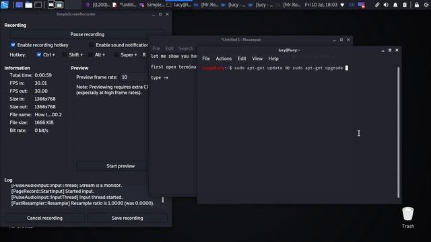Click the Bit rate value 0 bit/s

(x=41, y=130)
